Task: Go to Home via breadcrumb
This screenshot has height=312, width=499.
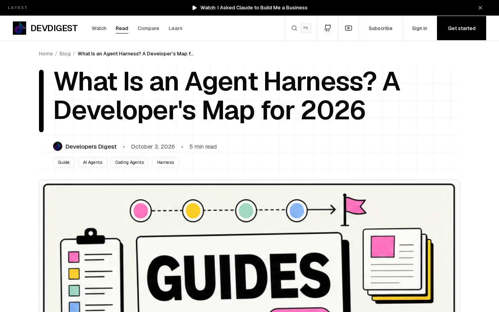Action: pyautogui.click(x=46, y=53)
